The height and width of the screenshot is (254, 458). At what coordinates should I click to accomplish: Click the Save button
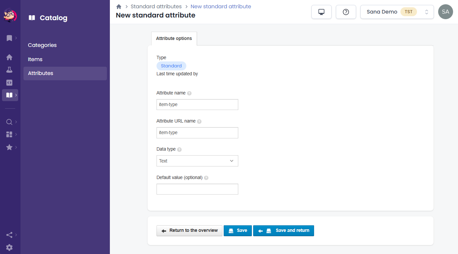pyautogui.click(x=238, y=231)
